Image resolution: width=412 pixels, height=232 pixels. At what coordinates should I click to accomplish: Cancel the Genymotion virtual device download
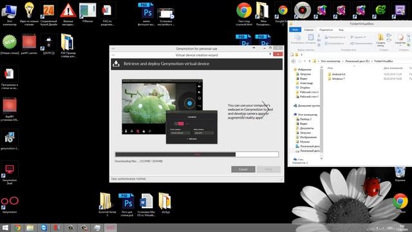click(x=243, y=169)
